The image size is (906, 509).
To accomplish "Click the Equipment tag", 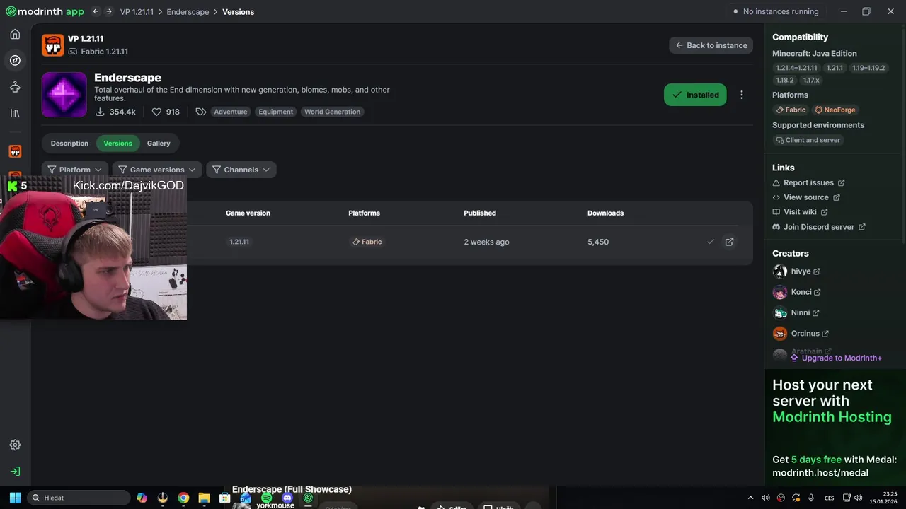I will tap(275, 112).
